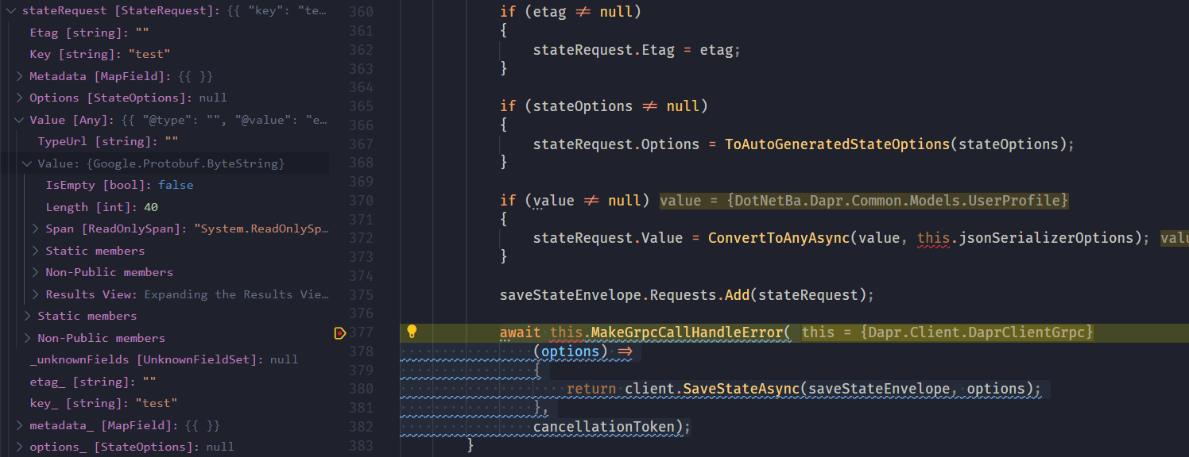1189x457 pixels.
Task: Click line number 360 in the gutter
Action: pyautogui.click(x=361, y=12)
